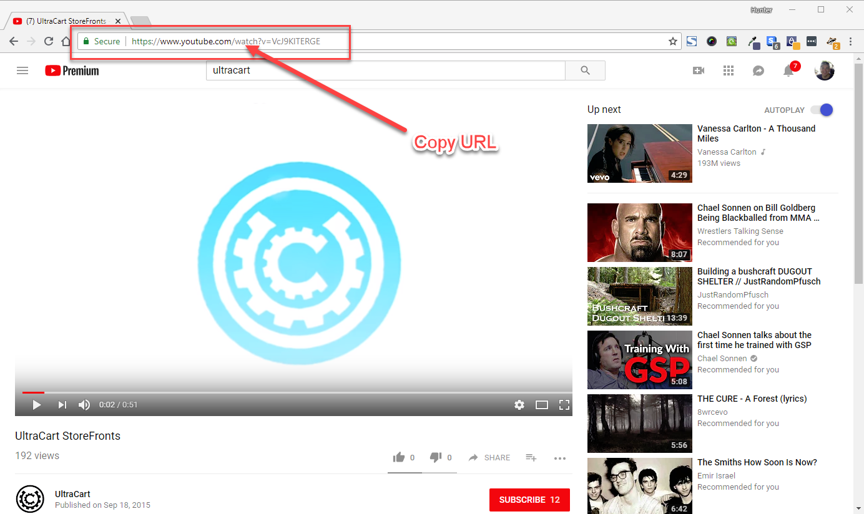The width and height of the screenshot is (864, 514).
Task: Open the 8wrcevo channel name
Action: pos(712,412)
